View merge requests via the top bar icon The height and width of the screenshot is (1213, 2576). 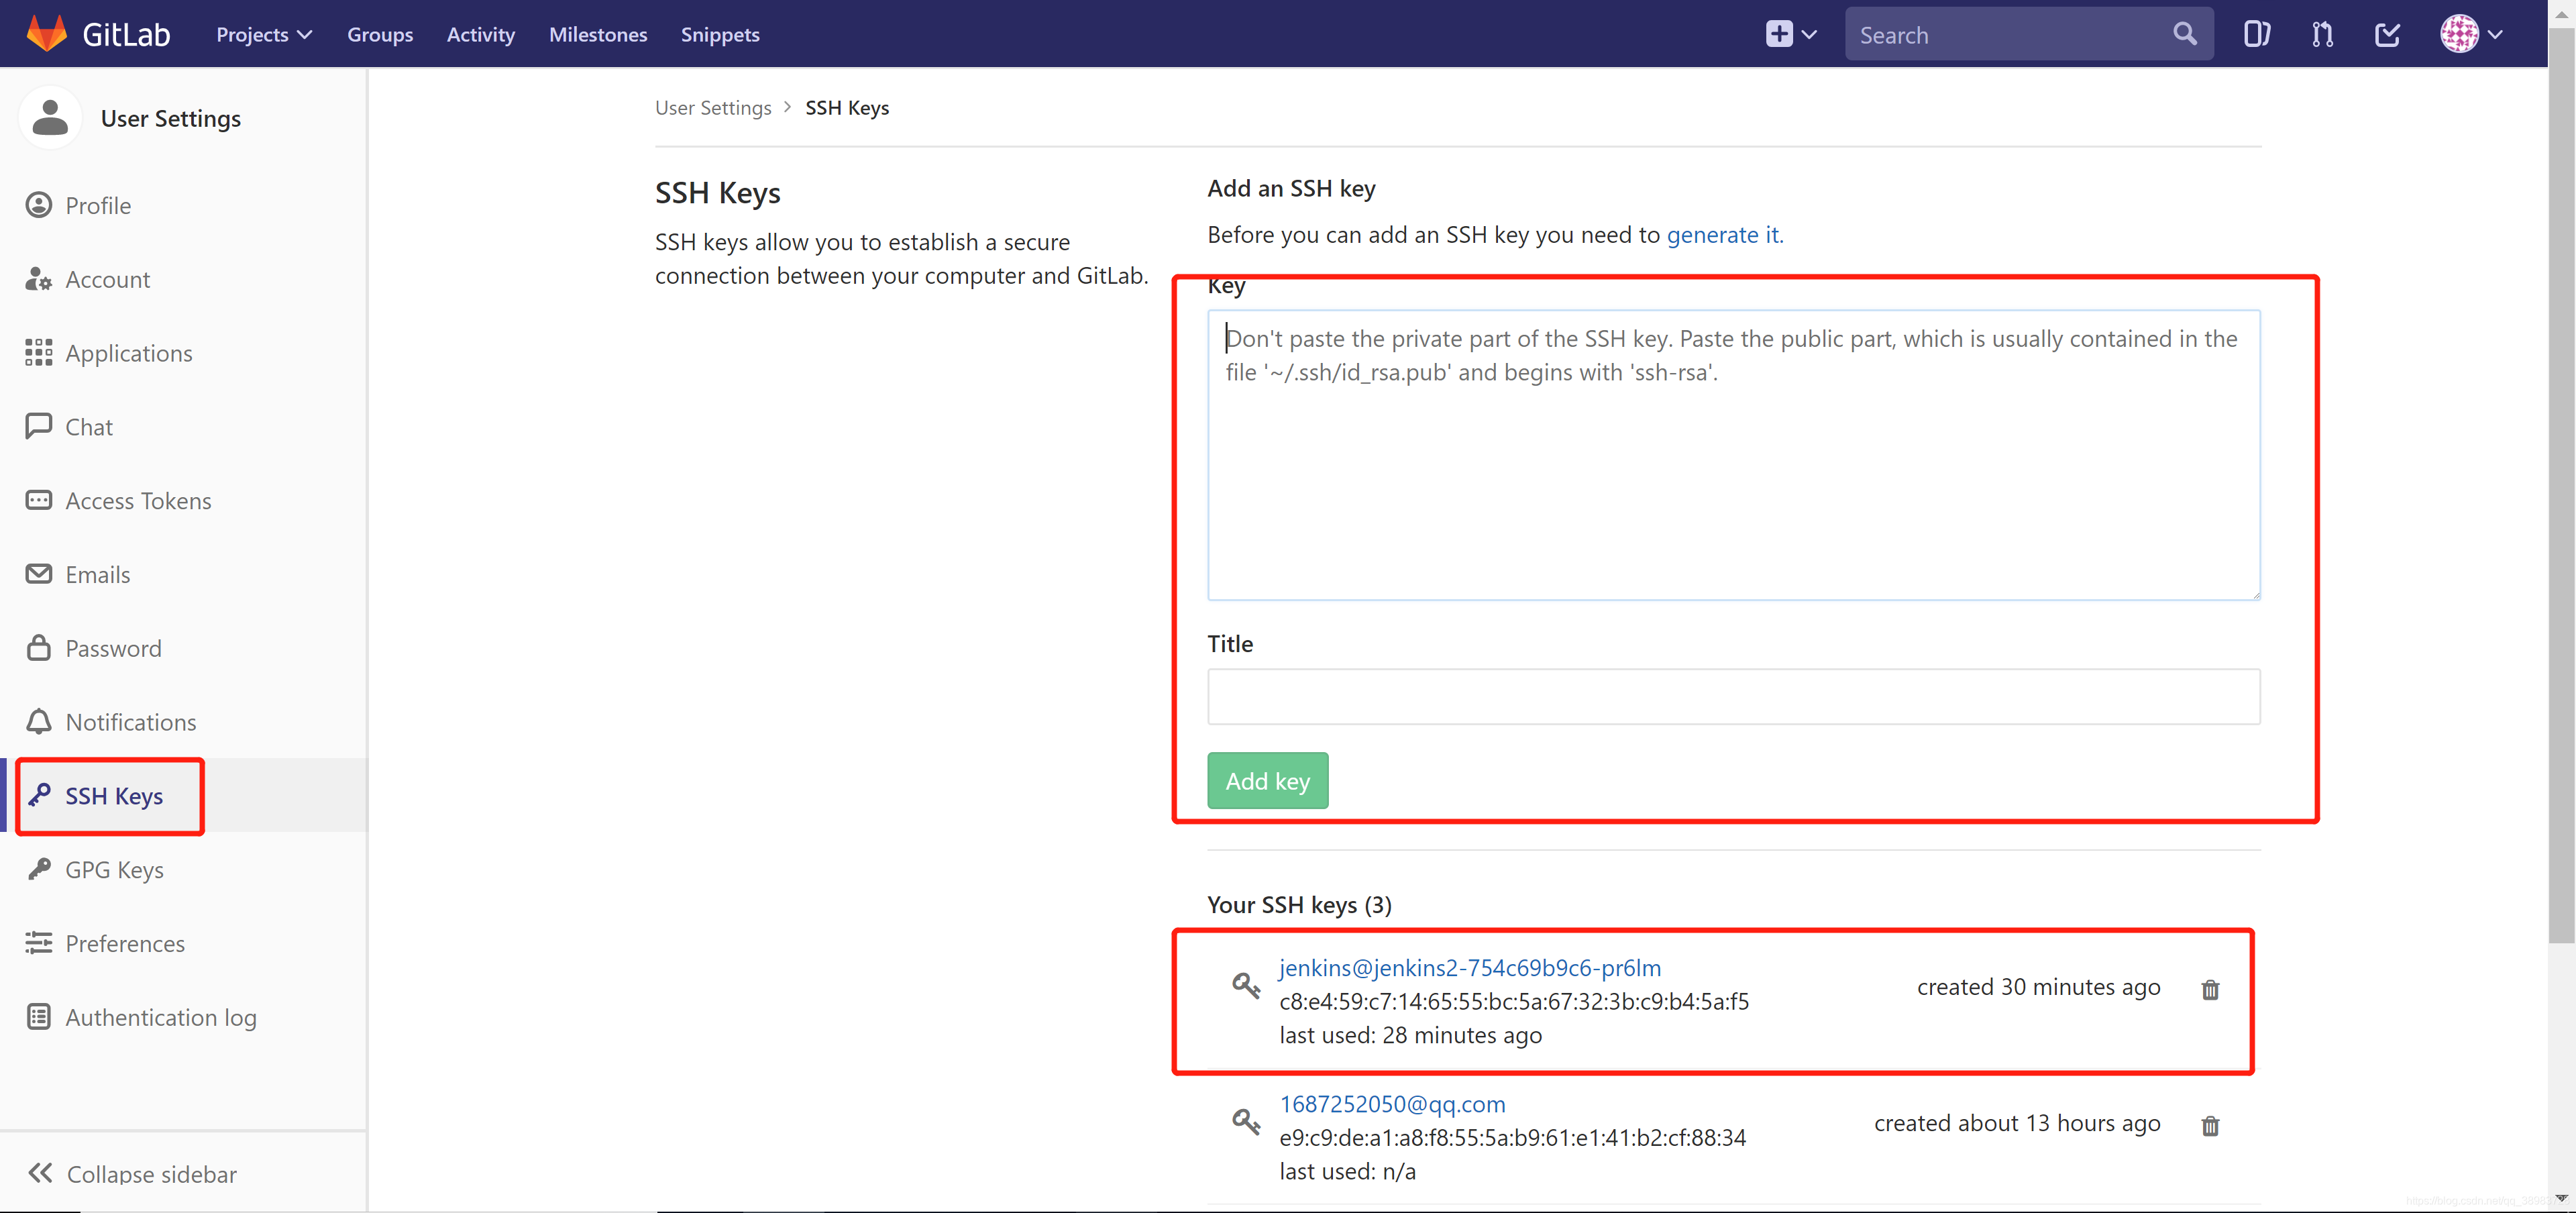pyautogui.click(x=2322, y=33)
